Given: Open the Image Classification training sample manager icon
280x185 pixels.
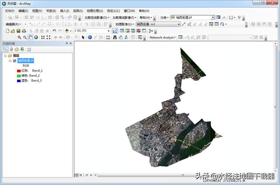Looking at the screenshot, I should pos(218,17).
